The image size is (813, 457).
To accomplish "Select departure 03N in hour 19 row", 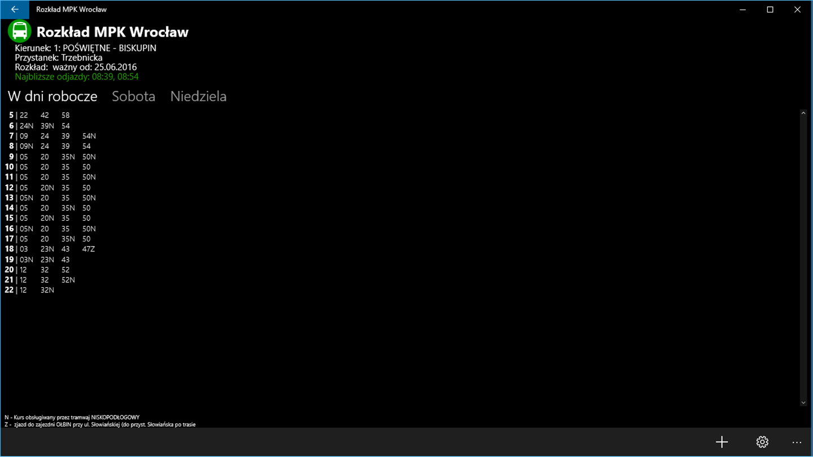I will click(x=27, y=260).
